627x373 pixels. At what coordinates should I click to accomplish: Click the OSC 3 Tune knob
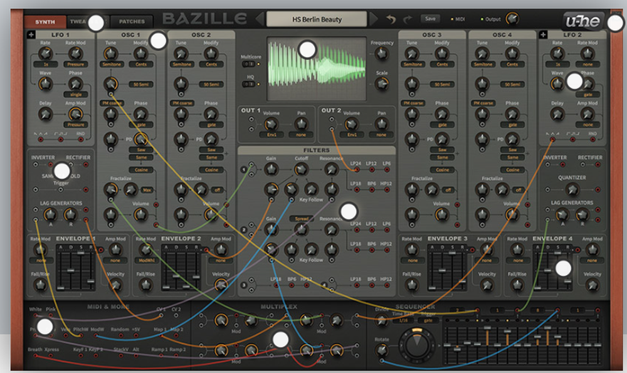412,53
